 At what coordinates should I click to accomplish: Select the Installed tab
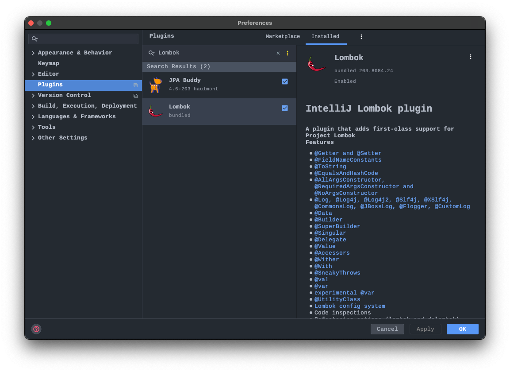pos(325,36)
